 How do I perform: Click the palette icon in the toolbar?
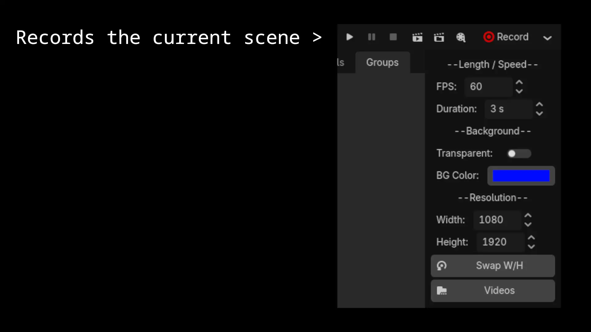(461, 37)
